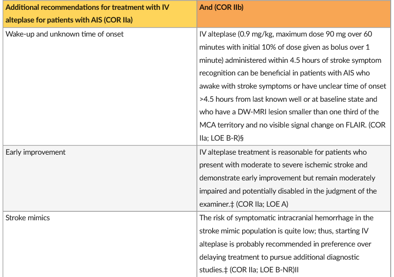394x277 pixels.
Task: Select the 'Wake-up and unknown time of onset' cell
Action: [65, 34]
